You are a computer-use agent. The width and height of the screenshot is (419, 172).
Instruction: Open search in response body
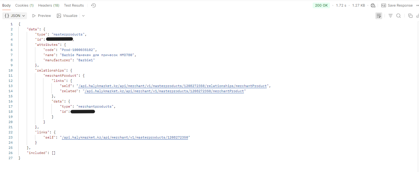pyautogui.click(x=399, y=16)
